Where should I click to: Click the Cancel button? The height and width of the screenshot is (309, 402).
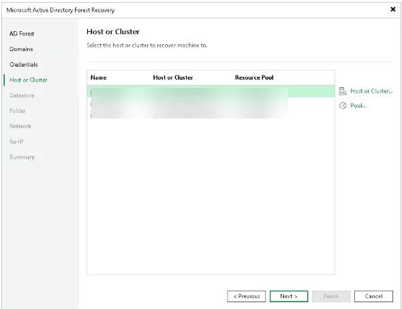373,296
